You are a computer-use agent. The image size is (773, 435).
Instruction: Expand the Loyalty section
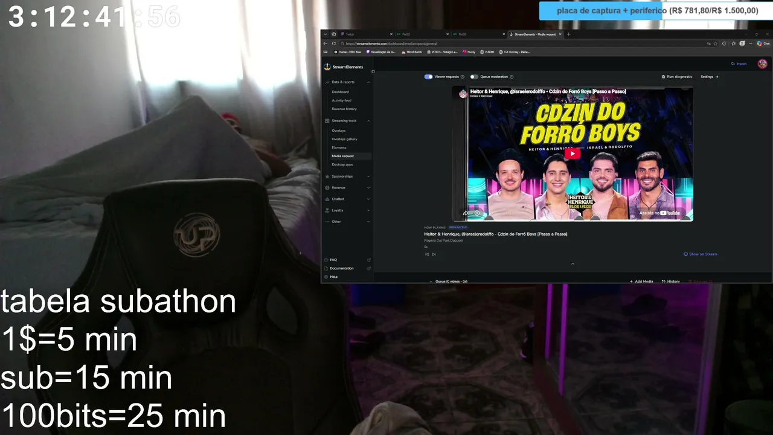click(x=368, y=210)
